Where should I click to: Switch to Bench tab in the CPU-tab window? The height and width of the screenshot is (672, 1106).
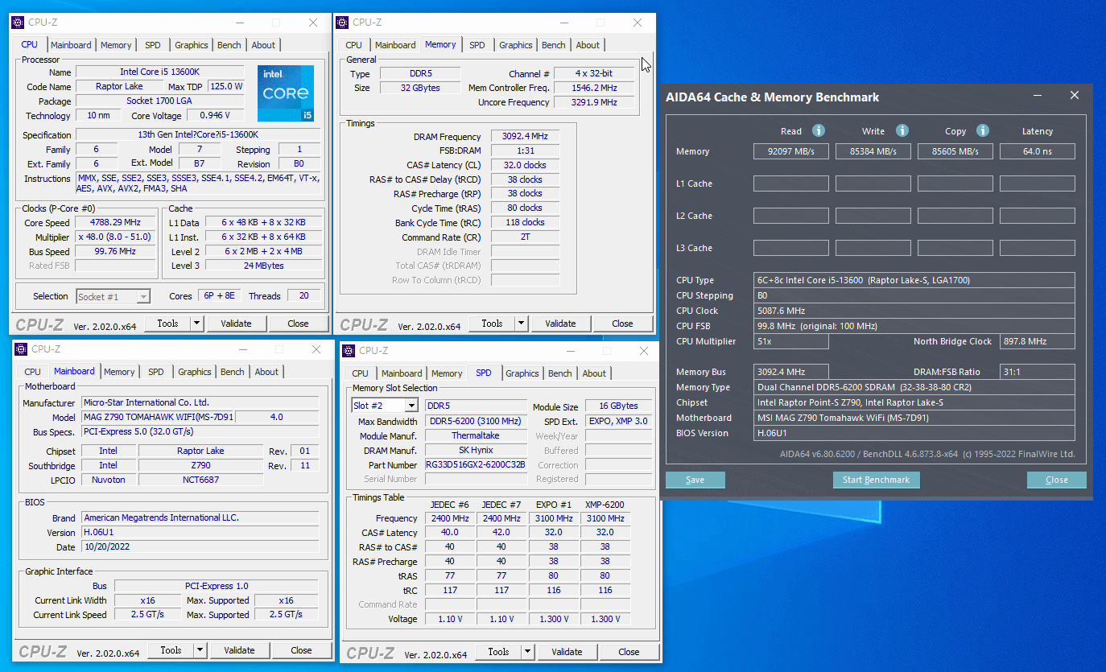click(x=229, y=45)
